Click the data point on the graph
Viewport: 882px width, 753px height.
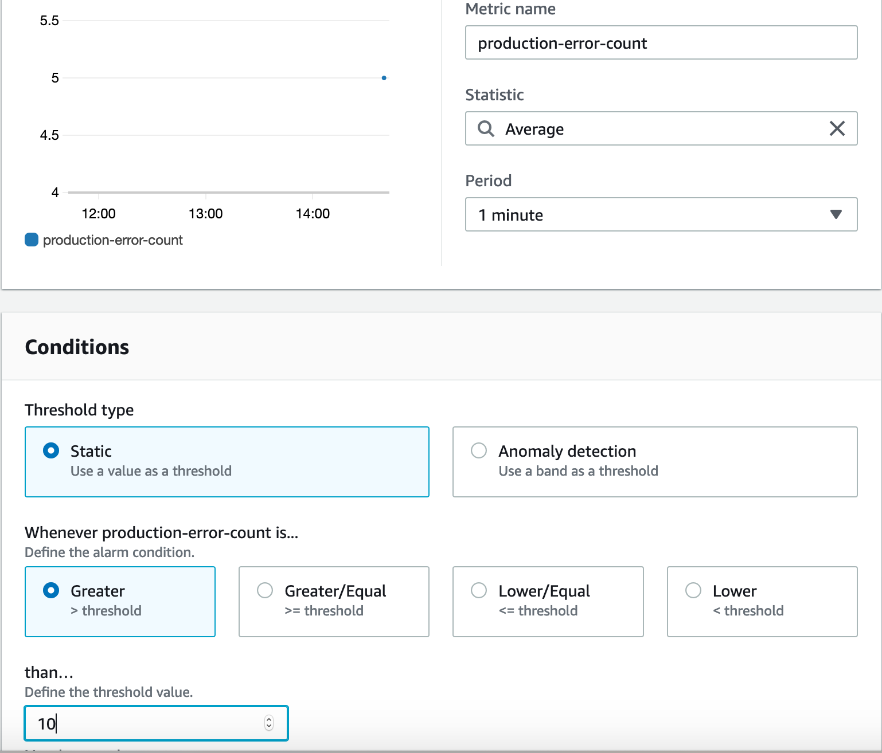coord(384,78)
